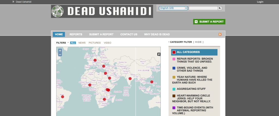The image size is (279, 116).
Task: Open the Reports tab
Action: 76,34
